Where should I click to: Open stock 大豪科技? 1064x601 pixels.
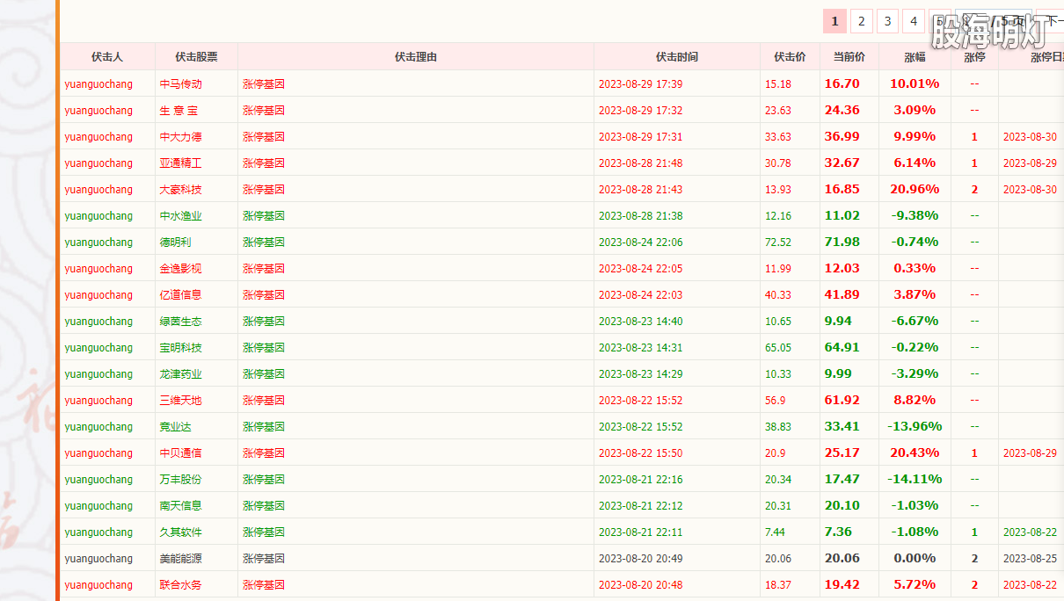click(x=180, y=190)
